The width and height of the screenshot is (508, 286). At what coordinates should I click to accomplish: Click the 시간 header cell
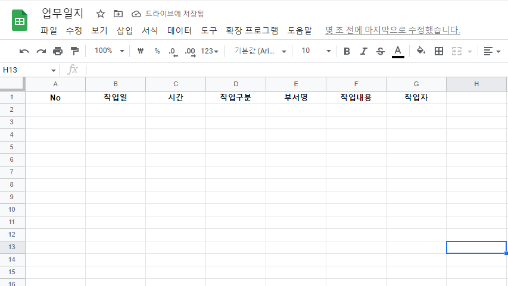tap(176, 98)
